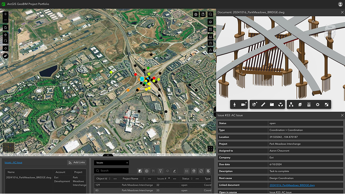Click the viewer orientation view cube
This screenshot has width=345, height=194.
(x=330, y=31)
